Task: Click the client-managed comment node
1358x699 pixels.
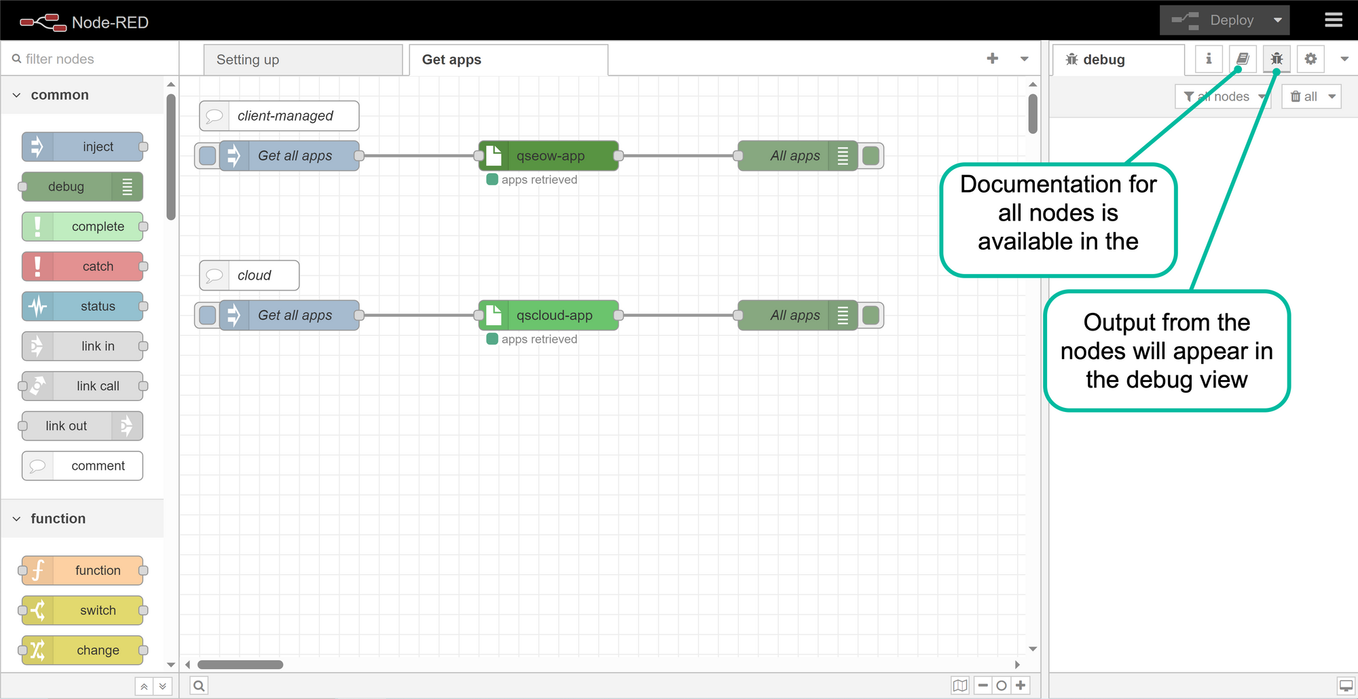Action: click(279, 116)
